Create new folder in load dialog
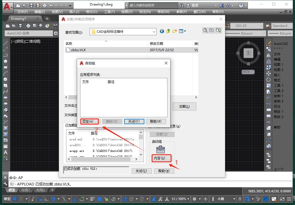The width and height of the screenshot is (295, 205). click(175, 31)
